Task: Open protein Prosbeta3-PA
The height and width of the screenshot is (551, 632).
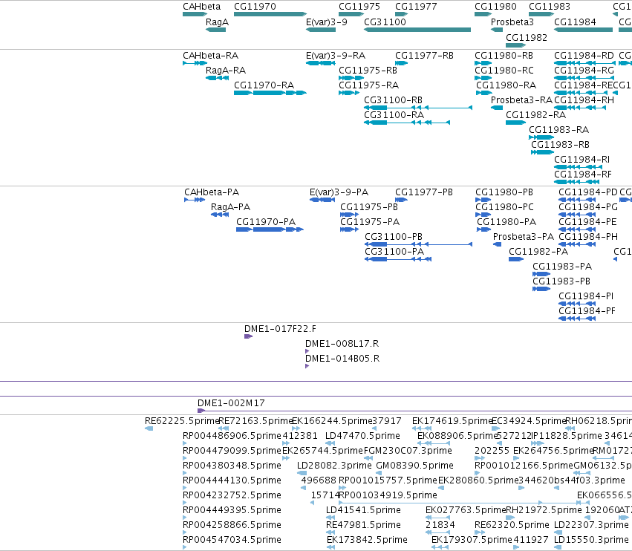Action: click(524, 238)
